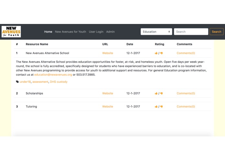View Comments(0) for New Avenues Alternative School

coord(186,53)
